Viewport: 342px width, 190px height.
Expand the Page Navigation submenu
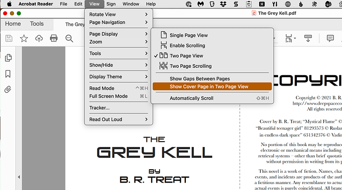pyautogui.click(x=118, y=22)
